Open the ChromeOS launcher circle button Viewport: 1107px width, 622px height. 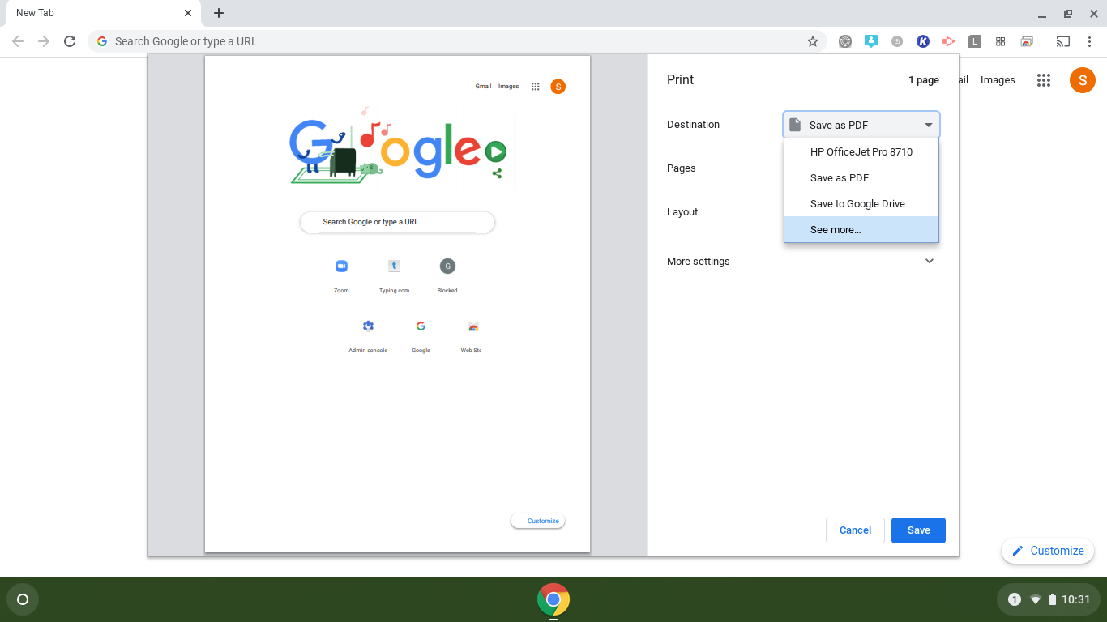click(23, 599)
